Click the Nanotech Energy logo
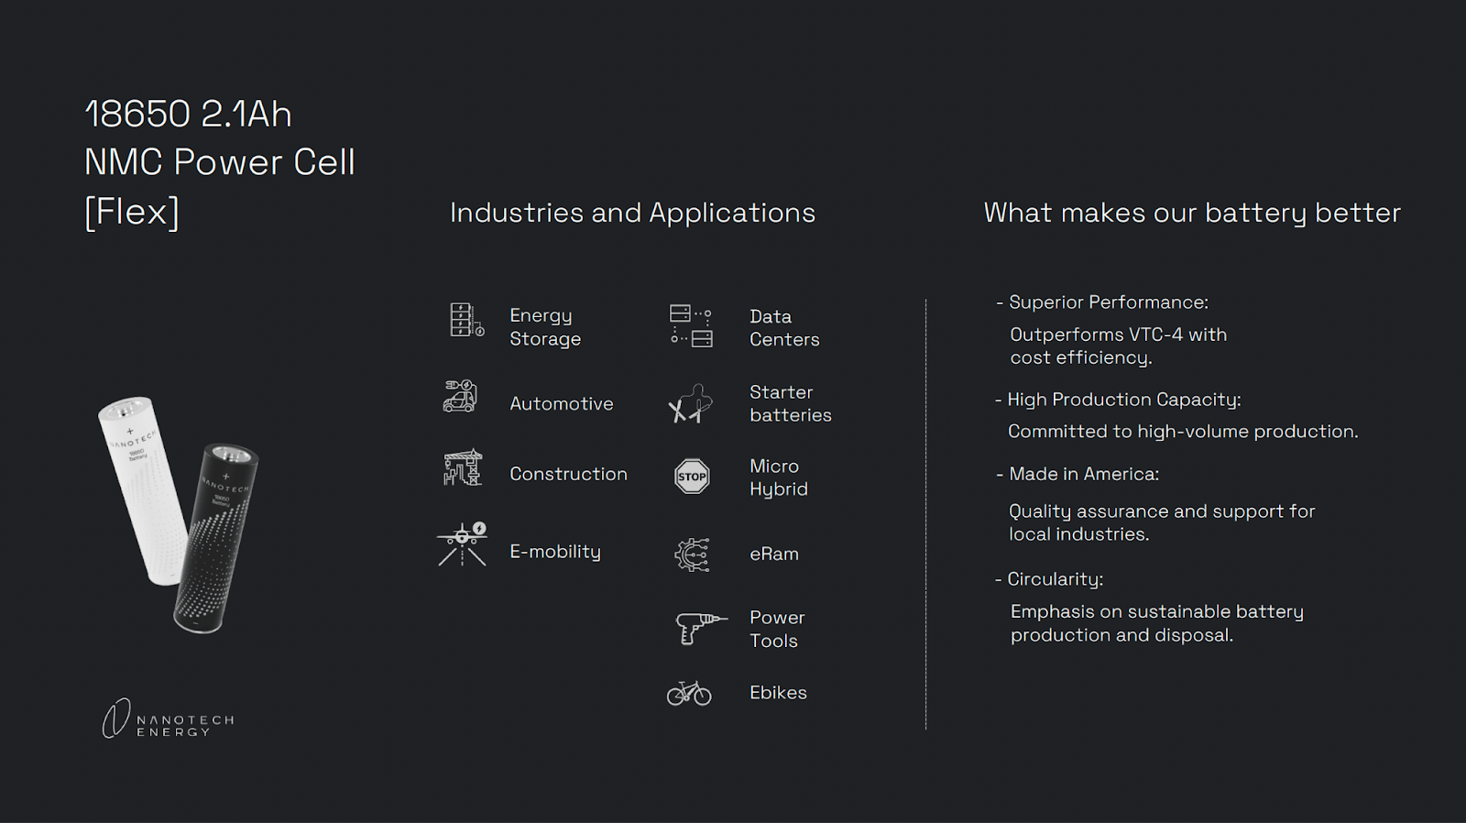 (x=169, y=719)
